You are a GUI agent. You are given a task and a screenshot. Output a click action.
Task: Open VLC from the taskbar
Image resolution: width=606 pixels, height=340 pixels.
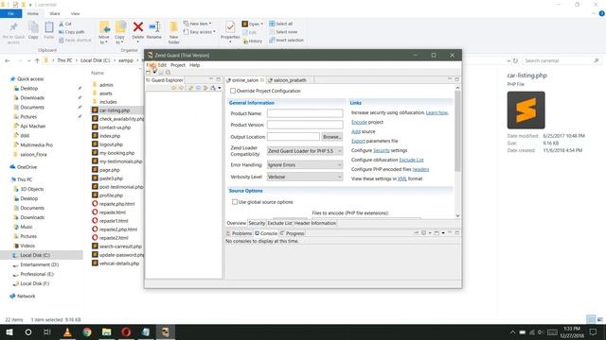coord(67,331)
